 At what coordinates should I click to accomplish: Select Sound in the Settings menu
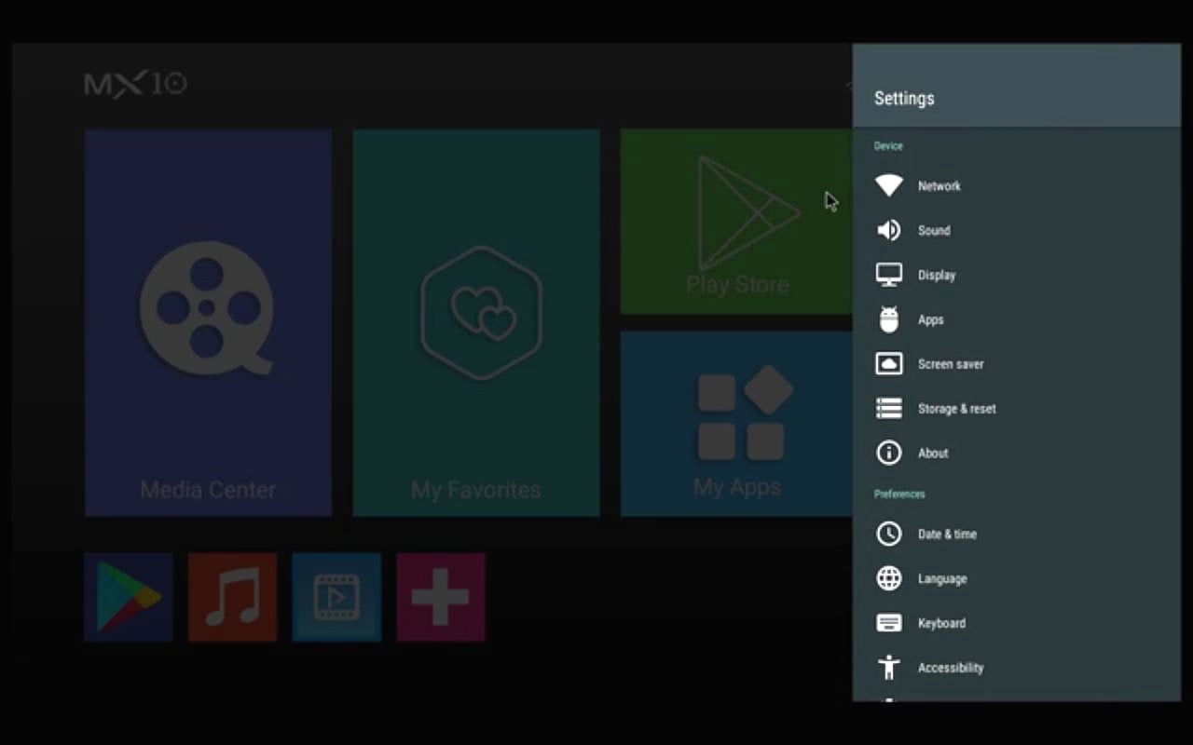pos(1016,230)
